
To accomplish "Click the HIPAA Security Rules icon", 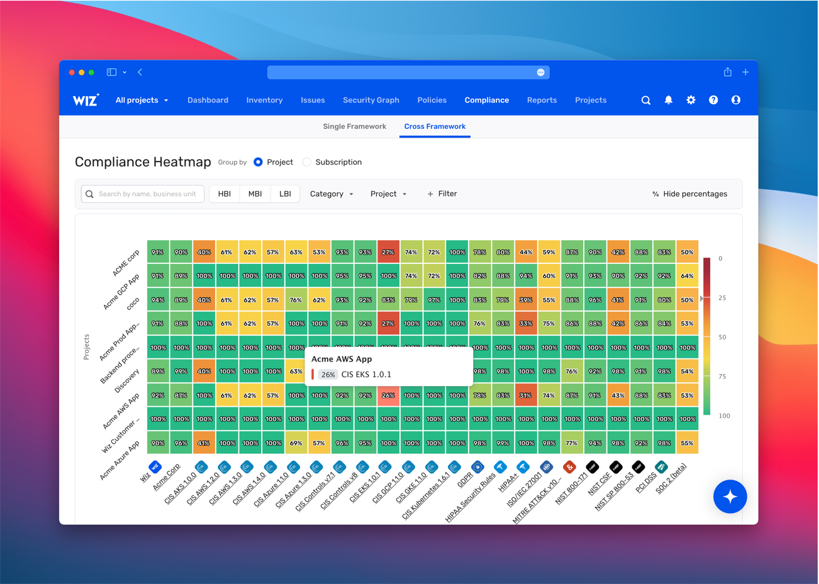I will coord(500,467).
